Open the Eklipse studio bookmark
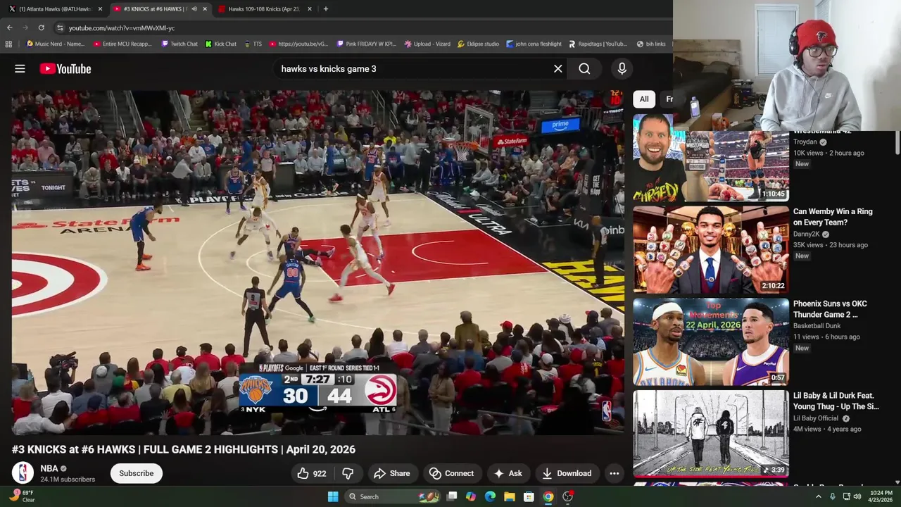The width and height of the screenshot is (901, 507). (x=478, y=44)
